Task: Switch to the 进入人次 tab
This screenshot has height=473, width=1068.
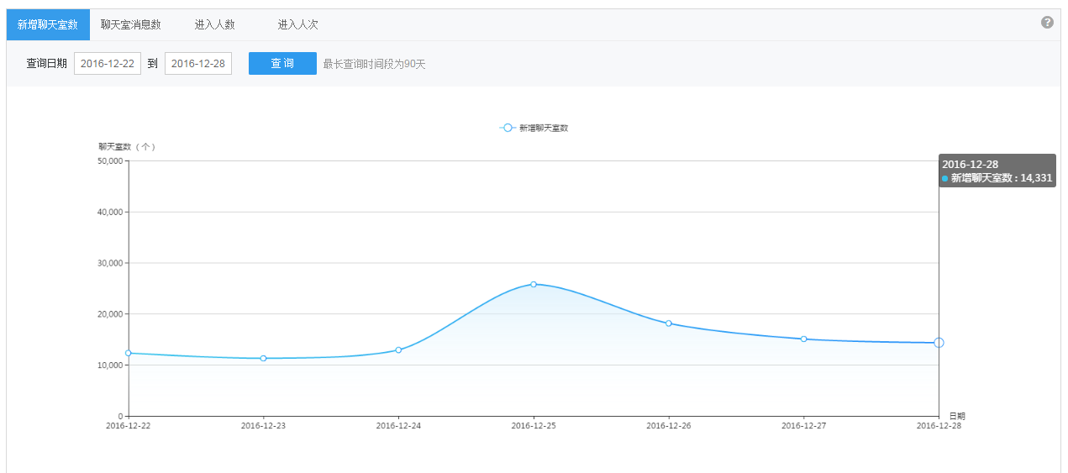Action: pos(298,25)
